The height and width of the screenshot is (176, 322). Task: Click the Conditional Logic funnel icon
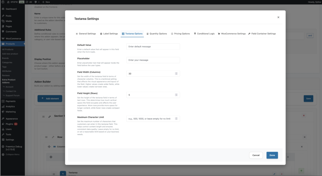(195, 34)
